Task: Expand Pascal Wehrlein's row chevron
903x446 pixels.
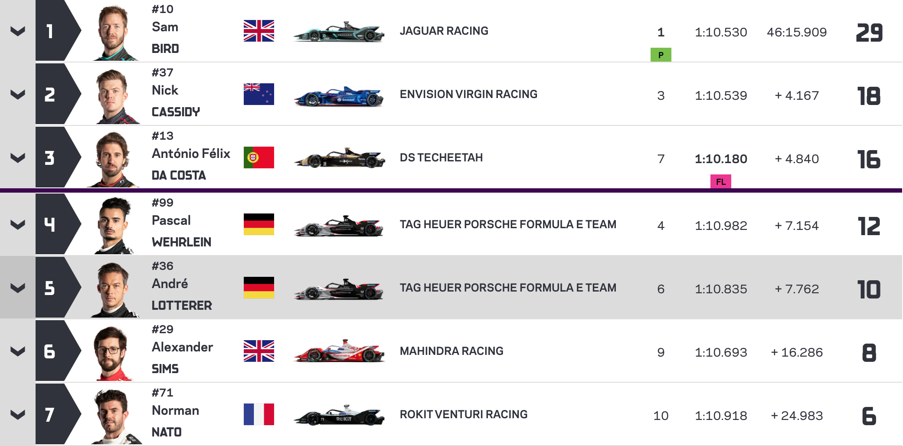Action: (x=18, y=225)
